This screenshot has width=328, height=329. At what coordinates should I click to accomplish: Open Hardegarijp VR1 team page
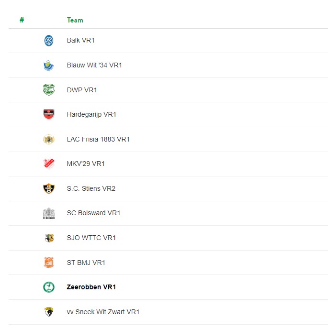(x=91, y=115)
